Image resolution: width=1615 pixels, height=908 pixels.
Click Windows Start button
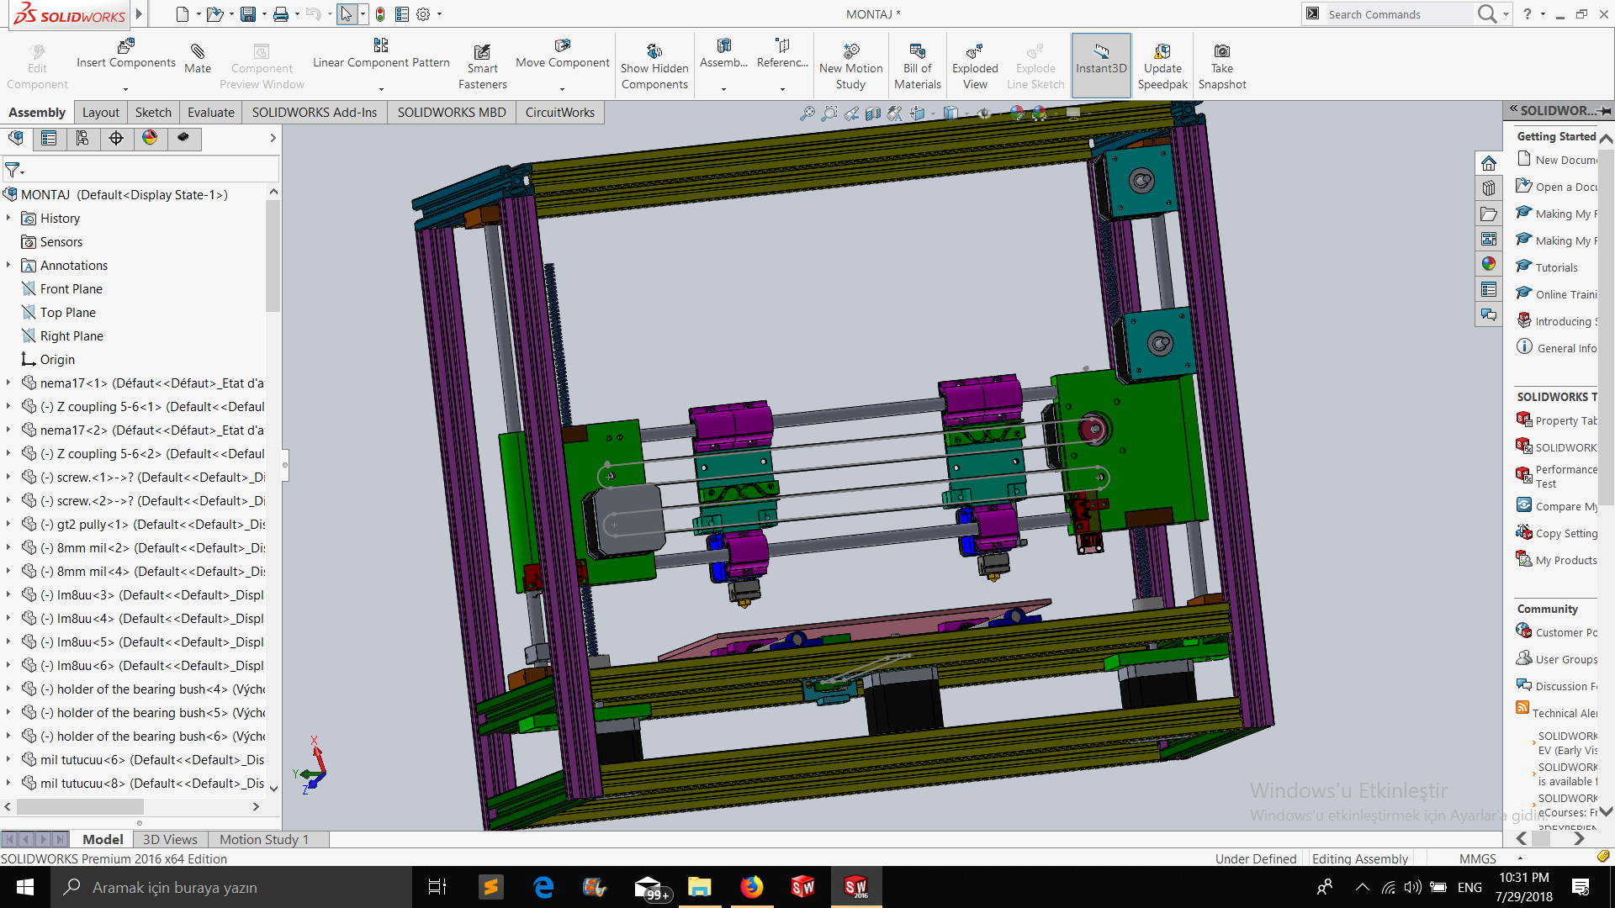click(25, 887)
